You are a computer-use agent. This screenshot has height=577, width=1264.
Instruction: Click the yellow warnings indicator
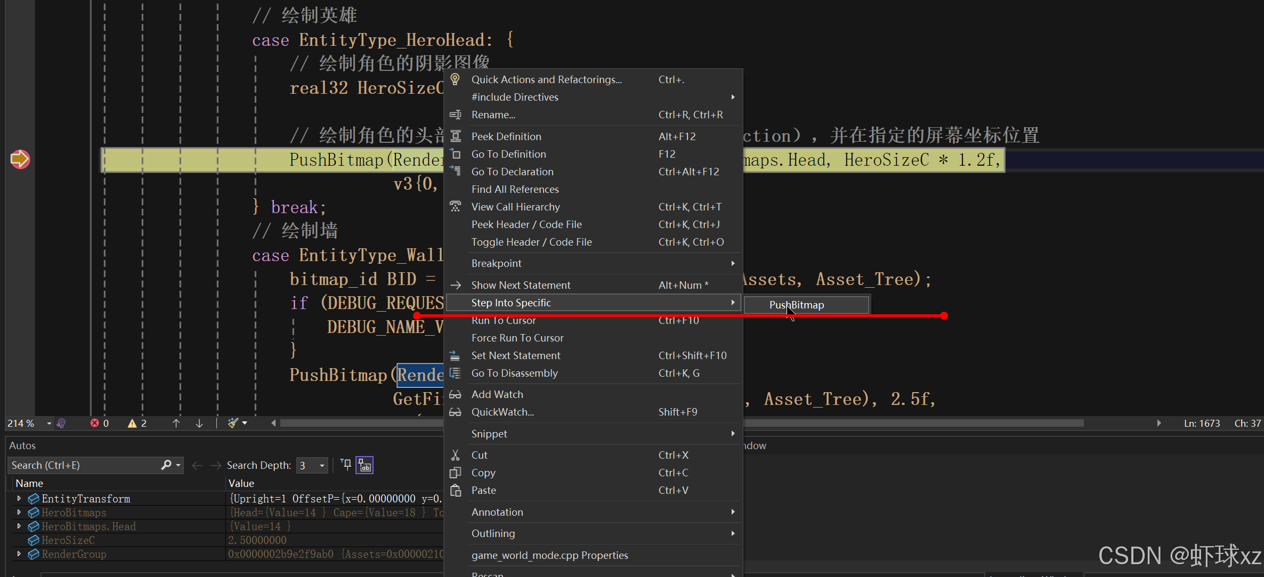(x=137, y=423)
